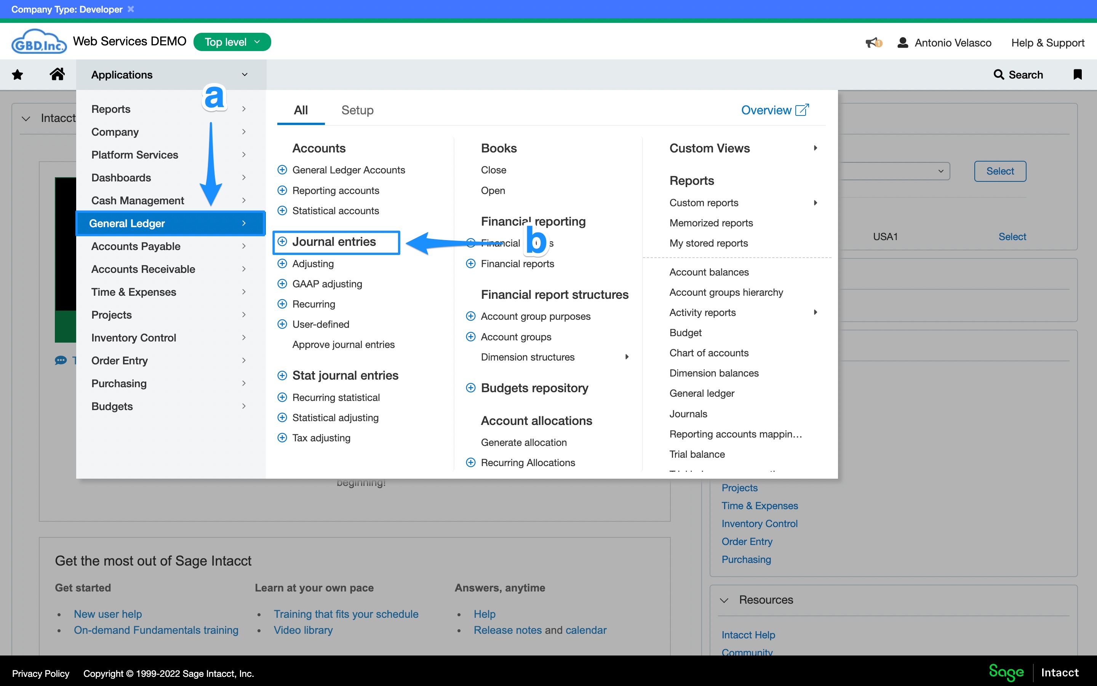Open the favorites star icon

tap(17, 74)
